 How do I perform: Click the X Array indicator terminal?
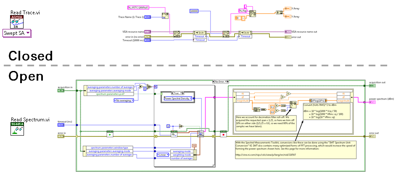pos(286,8)
